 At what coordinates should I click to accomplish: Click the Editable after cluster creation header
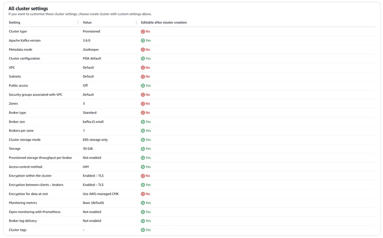164,23
